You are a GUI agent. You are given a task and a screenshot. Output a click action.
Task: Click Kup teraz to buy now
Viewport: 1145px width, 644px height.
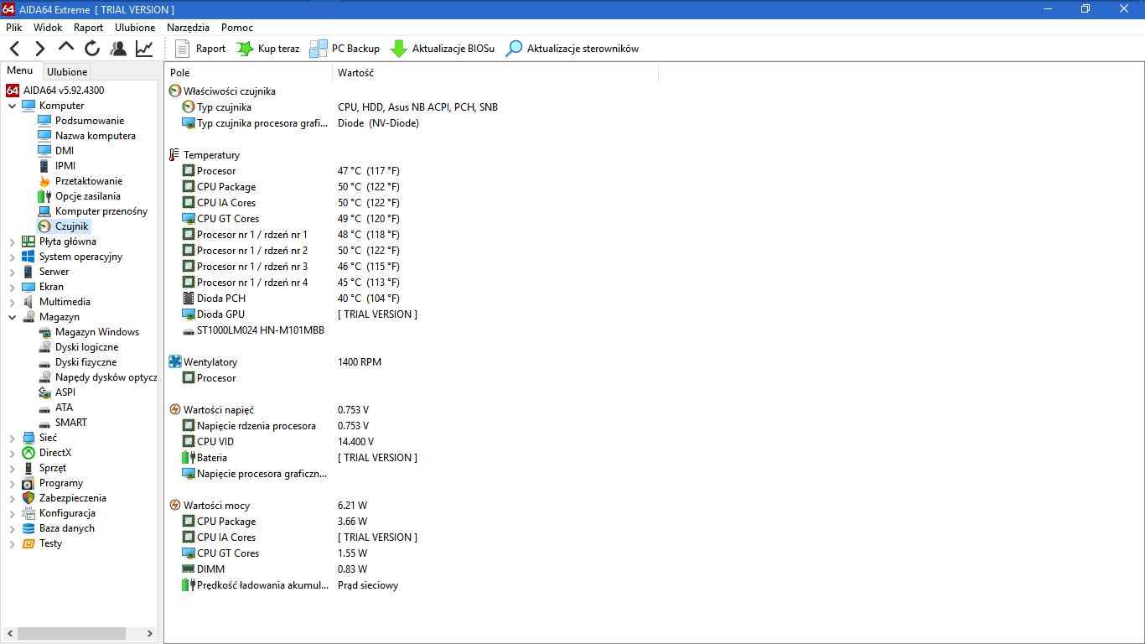268,49
